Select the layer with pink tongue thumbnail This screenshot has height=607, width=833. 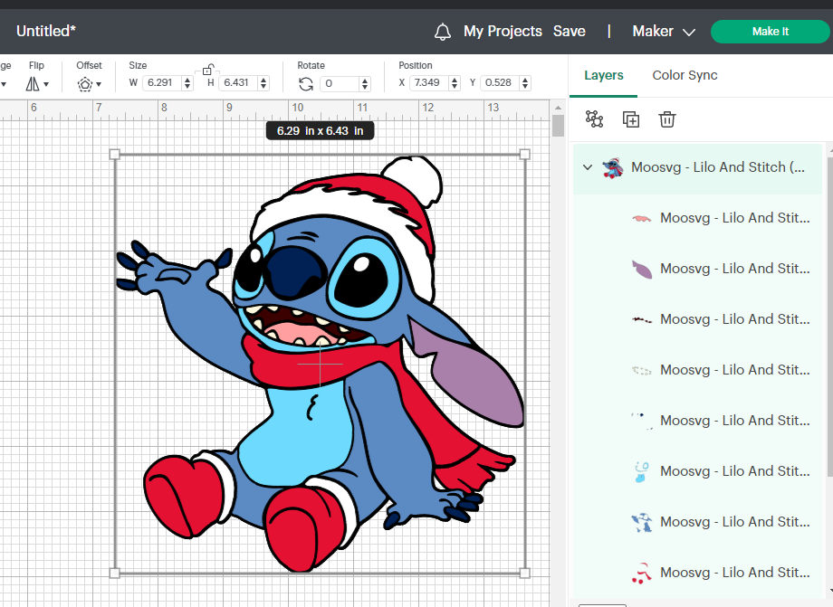(x=697, y=218)
